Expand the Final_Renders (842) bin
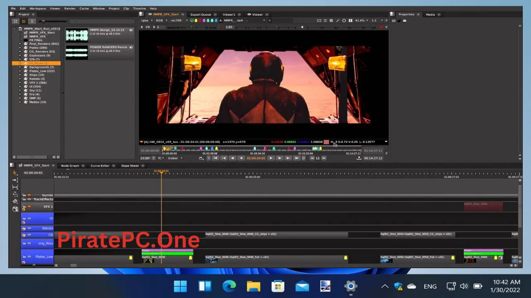 [20, 43]
